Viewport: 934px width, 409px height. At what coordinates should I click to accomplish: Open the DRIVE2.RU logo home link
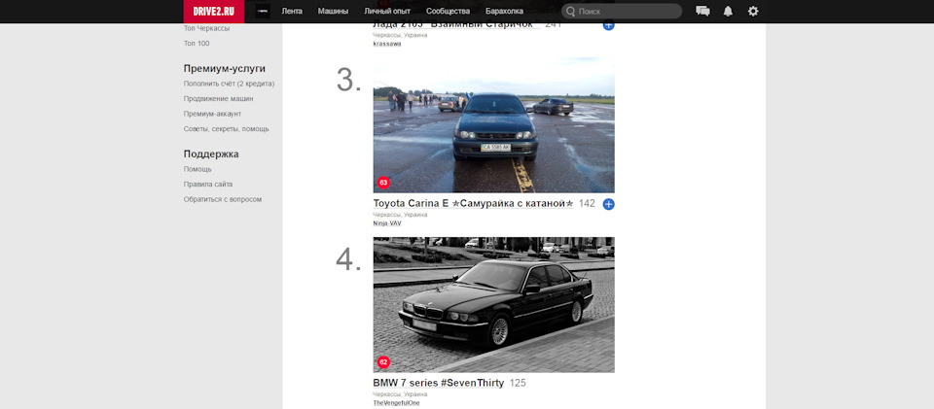[x=213, y=12]
